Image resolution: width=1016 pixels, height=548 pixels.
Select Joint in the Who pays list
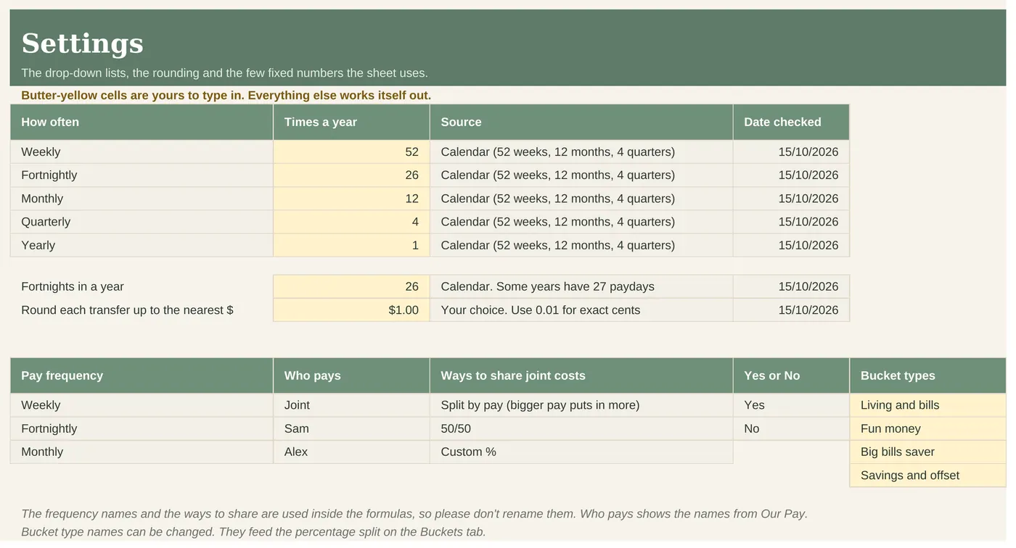tap(351, 405)
